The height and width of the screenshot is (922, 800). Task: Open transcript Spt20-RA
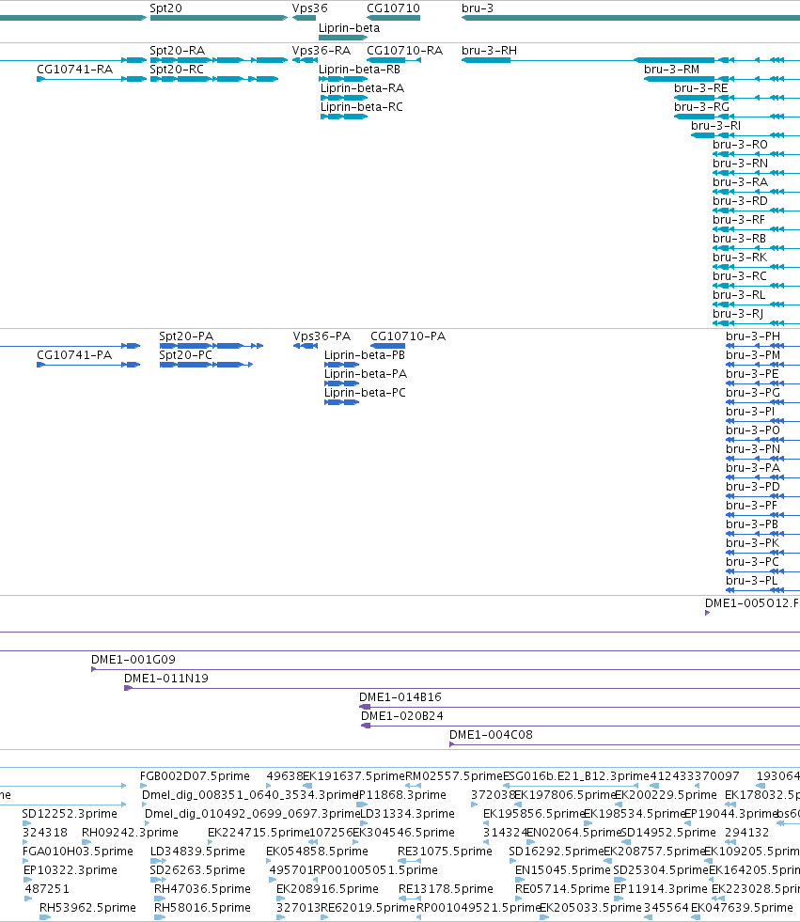[x=177, y=51]
